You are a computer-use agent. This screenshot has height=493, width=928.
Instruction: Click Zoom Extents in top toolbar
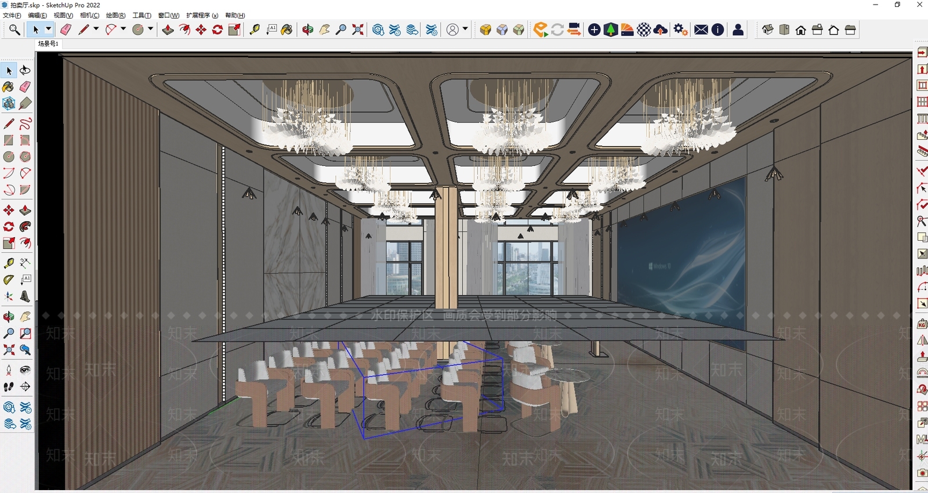pos(358,30)
